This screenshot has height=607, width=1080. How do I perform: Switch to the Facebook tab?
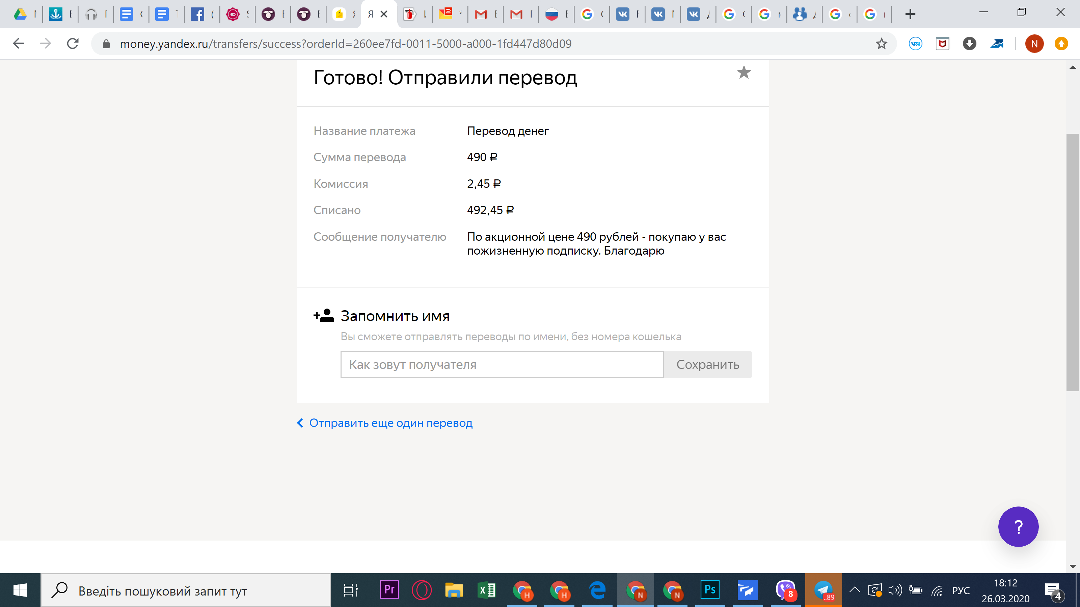197,14
